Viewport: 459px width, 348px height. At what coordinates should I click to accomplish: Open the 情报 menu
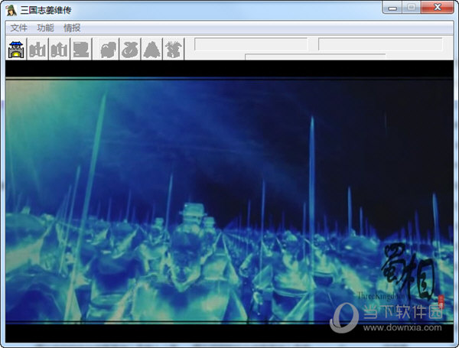(72, 28)
